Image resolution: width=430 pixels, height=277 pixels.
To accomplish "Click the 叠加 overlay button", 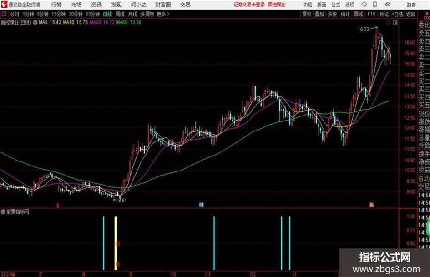I will [x=319, y=14].
